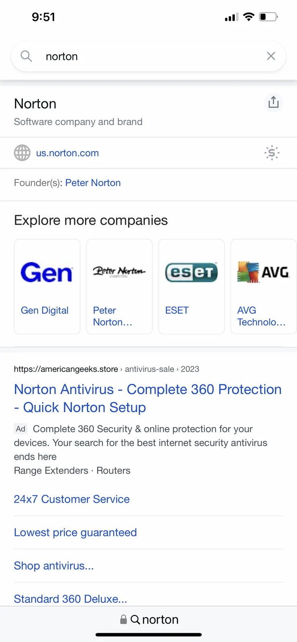This screenshot has height=642, width=297.
Task: Open the us.norton.com website link
Action: click(x=67, y=153)
